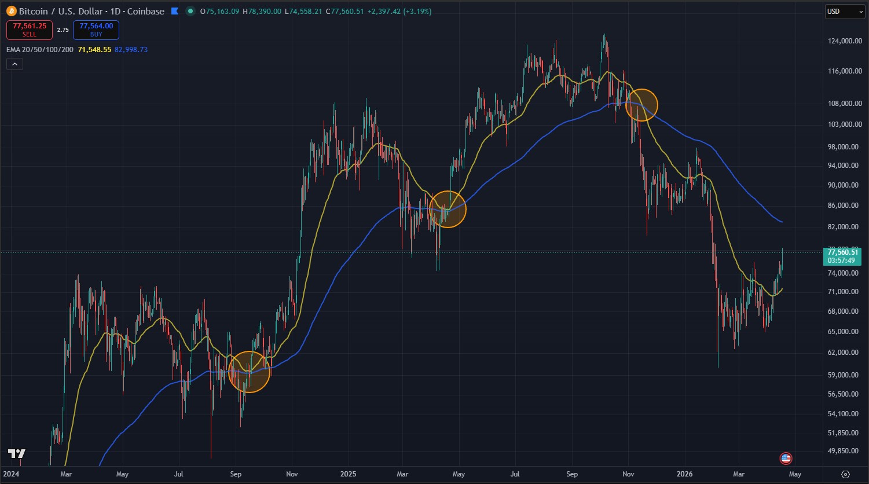Collapse the indicator legend with chevron button
Image resolution: width=869 pixels, height=484 pixels.
pos(14,64)
